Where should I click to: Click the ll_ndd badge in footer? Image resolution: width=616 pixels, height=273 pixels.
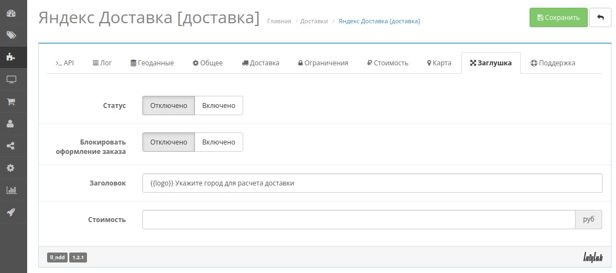click(x=58, y=257)
